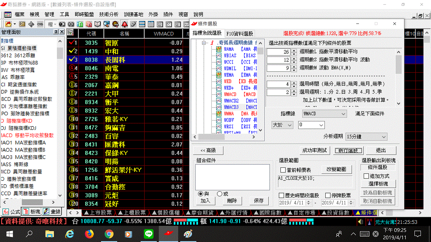Click the red documents toolbar icon

pos(89,24)
